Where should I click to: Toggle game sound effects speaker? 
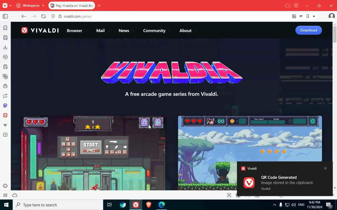point(158,123)
